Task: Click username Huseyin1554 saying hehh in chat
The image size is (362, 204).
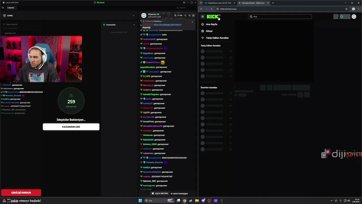Action: [155, 35]
